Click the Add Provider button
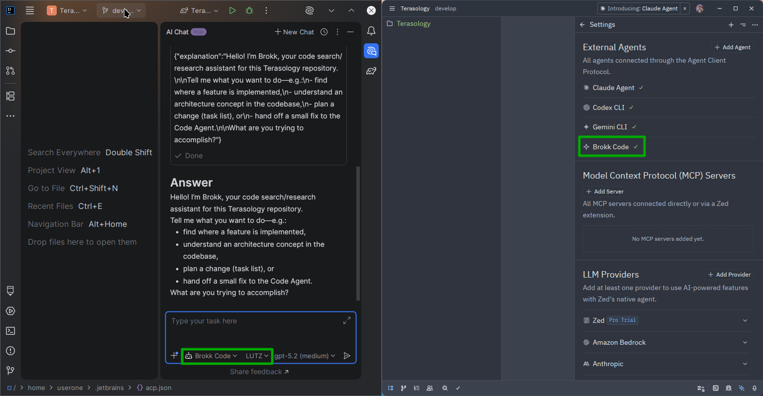Viewport: 763px width, 396px height. tap(729, 275)
